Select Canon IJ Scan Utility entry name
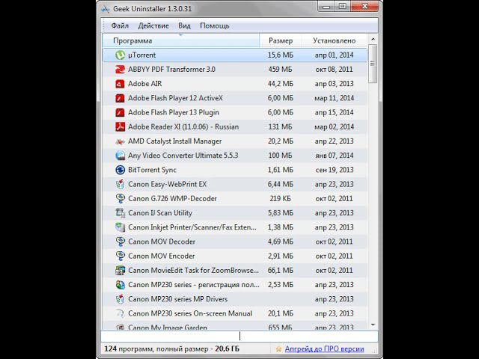The image size is (479, 359). point(160,212)
